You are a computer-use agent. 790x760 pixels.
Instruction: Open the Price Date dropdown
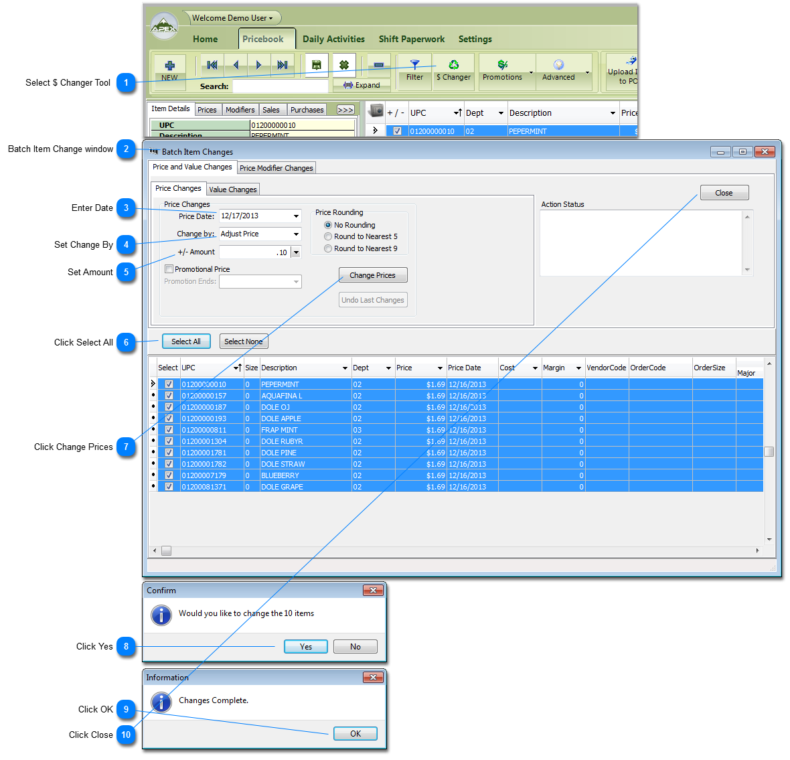pos(296,216)
